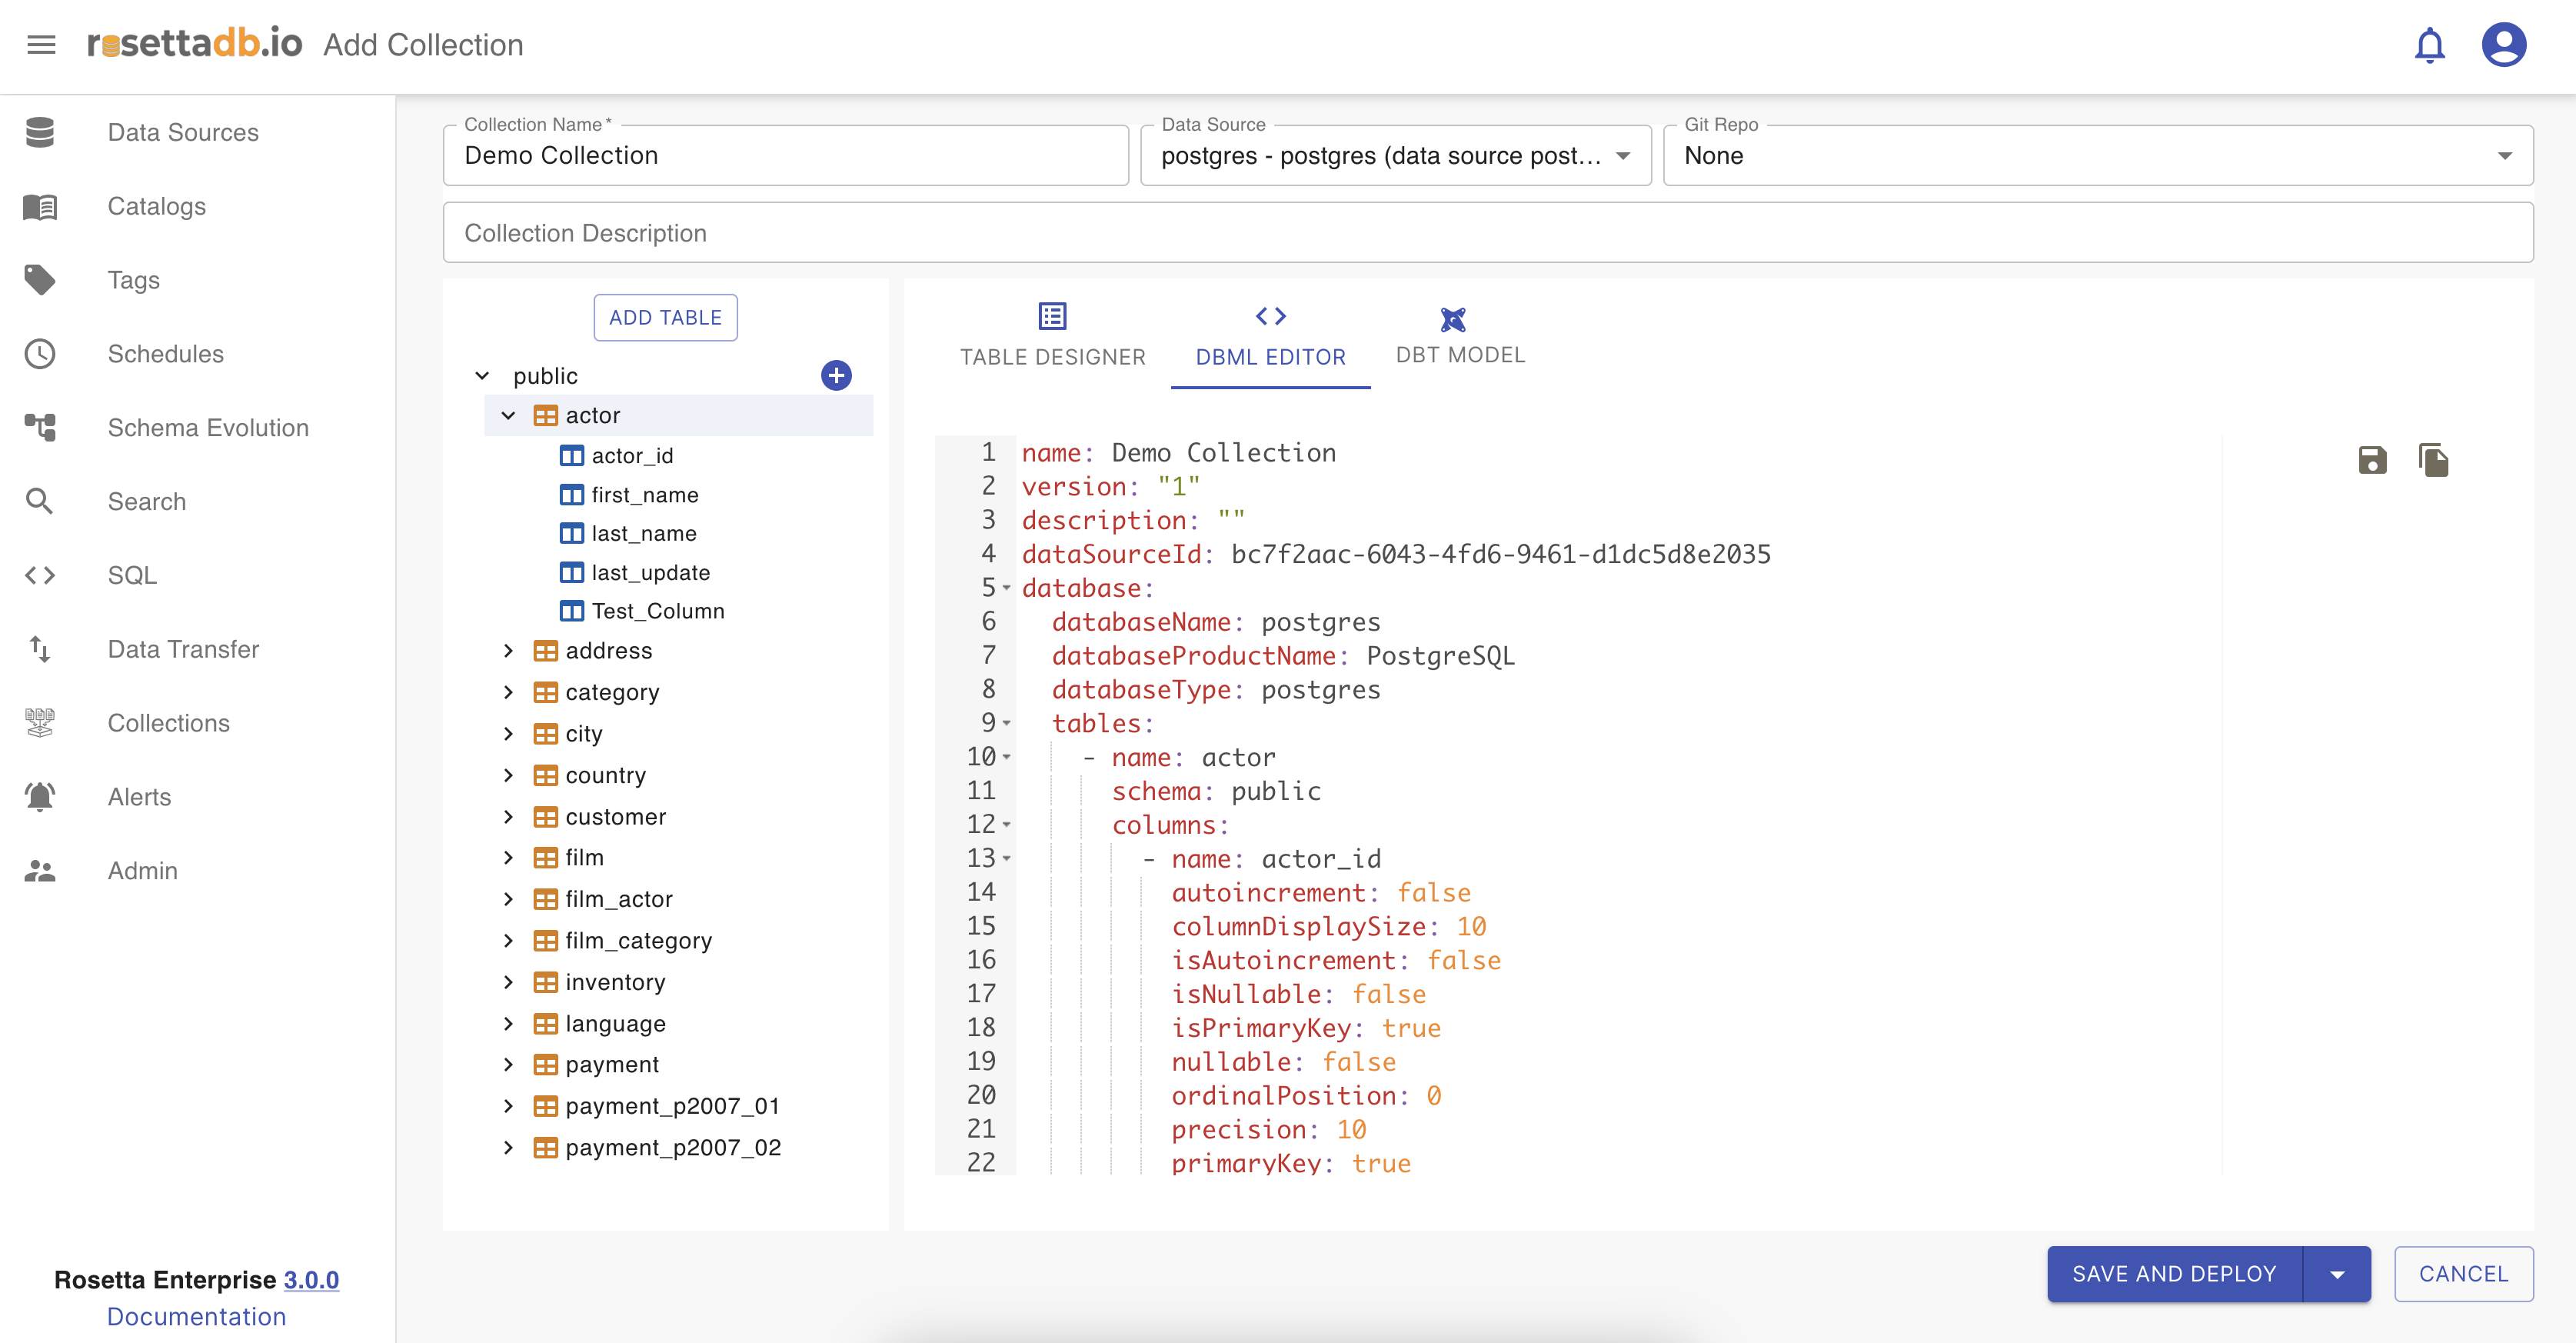This screenshot has width=2576, height=1343.
Task: Click the notifications bell icon
Action: pos(2429,46)
